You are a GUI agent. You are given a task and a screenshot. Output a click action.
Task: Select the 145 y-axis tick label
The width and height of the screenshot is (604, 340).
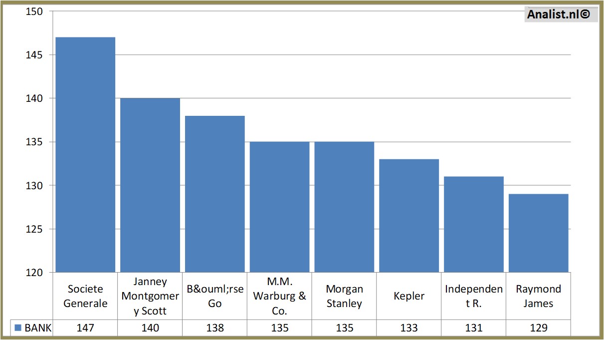[x=34, y=55]
